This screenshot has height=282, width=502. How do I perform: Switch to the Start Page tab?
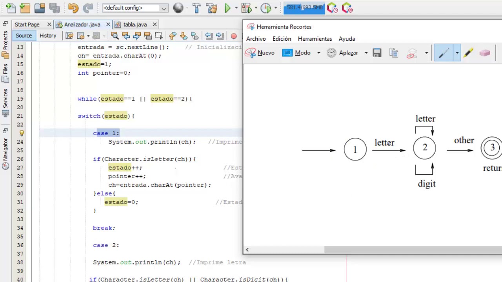27,24
